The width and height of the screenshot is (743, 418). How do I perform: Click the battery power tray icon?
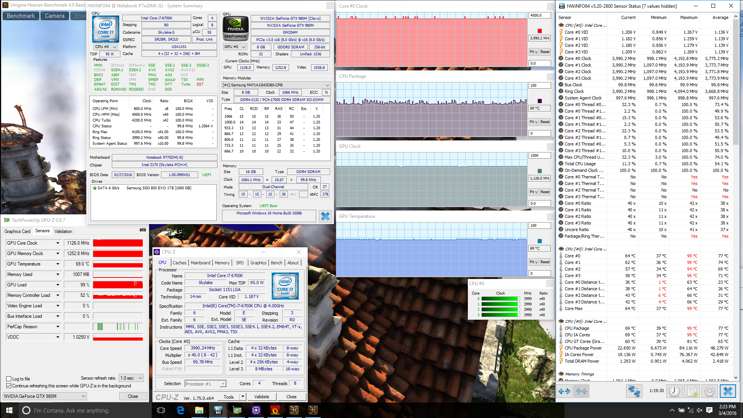click(x=681, y=410)
